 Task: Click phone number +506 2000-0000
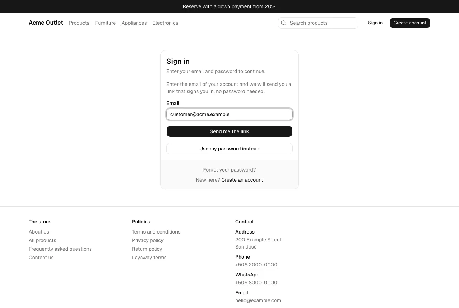coord(256,265)
